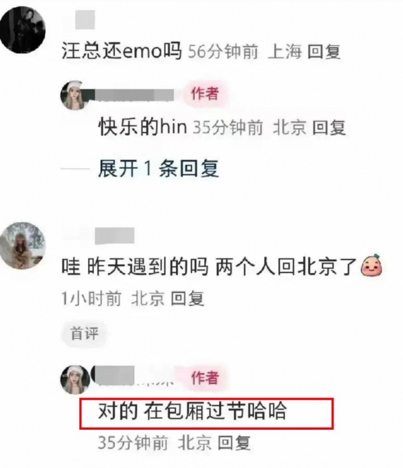Viewport: 403px width, 468px height.
Task: Tap the comment 哇 昨天遇到的吗 两个人回北京了
Action: pyautogui.click(x=210, y=266)
